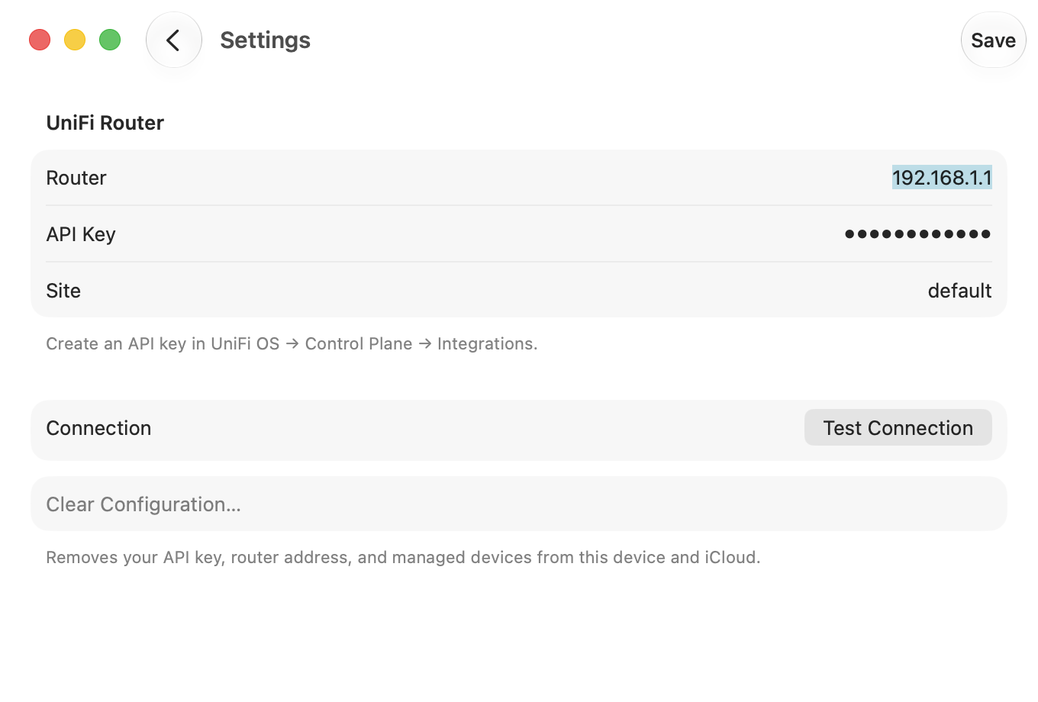Image resolution: width=1038 pixels, height=702 pixels.
Task: Focus the API Key password field
Action: coord(917,233)
